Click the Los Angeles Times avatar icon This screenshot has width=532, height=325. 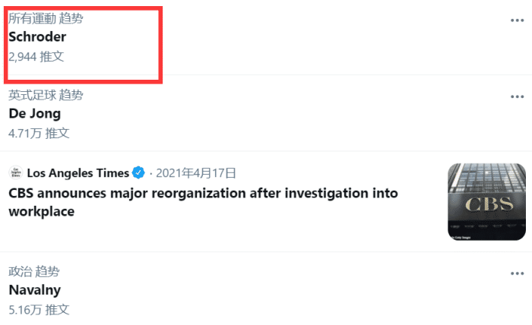[15, 172]
